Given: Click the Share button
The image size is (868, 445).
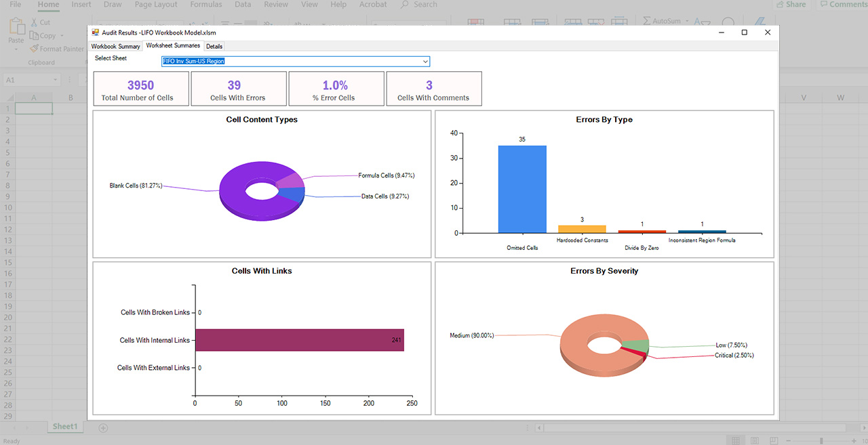Looking at the screenshot, I should point(791,5).
